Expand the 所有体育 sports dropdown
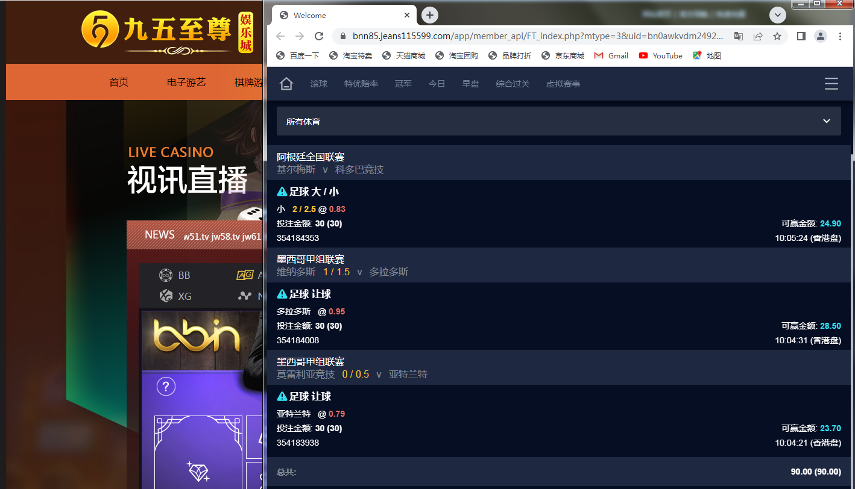Screen dimensions: 855x489 pos(559,121)
